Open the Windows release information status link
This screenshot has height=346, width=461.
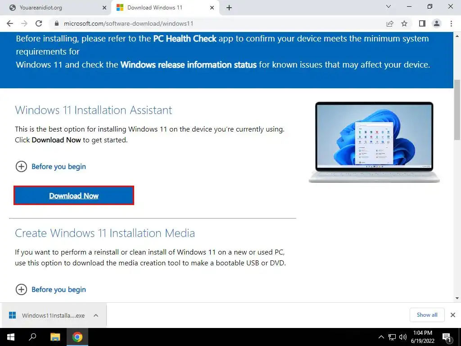click(189, 65)
